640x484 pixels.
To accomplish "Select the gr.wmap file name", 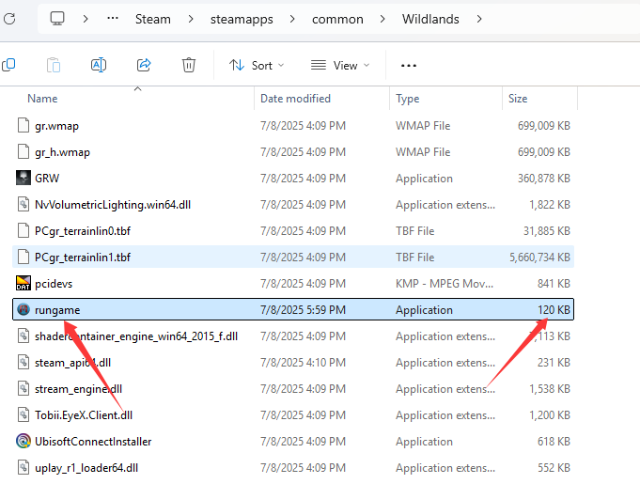I will coord(56,126).
